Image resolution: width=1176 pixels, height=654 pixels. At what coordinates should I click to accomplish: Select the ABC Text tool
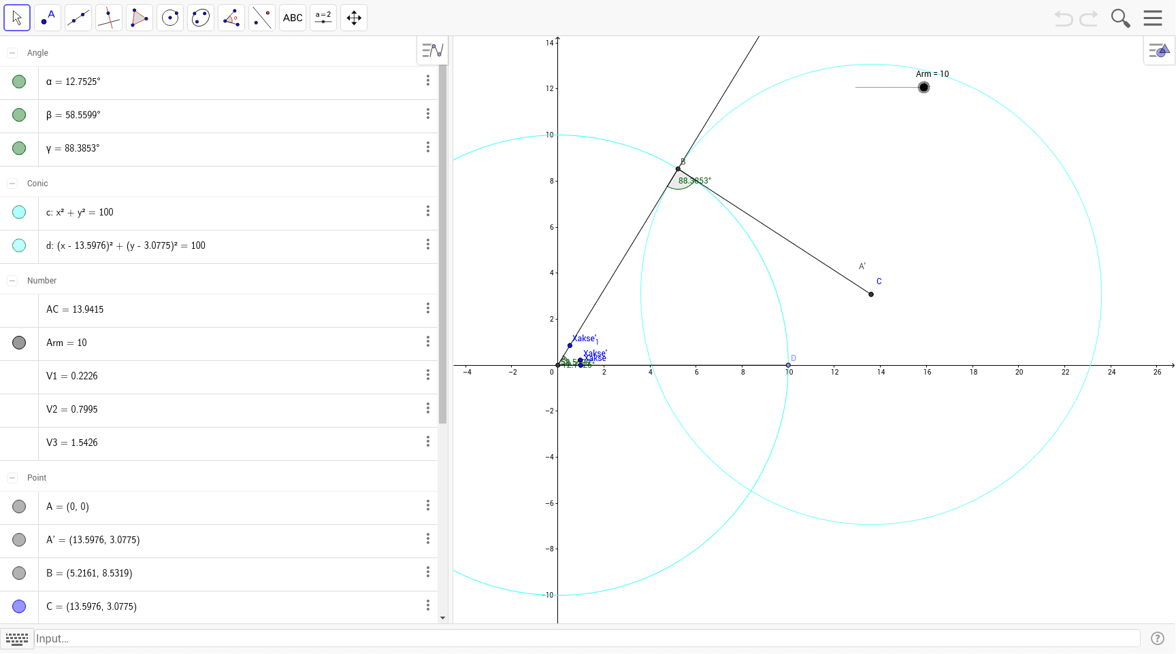tap(293, 18)
